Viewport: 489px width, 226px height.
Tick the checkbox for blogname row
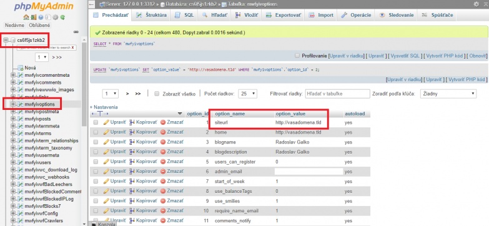(x=96, y=142)
